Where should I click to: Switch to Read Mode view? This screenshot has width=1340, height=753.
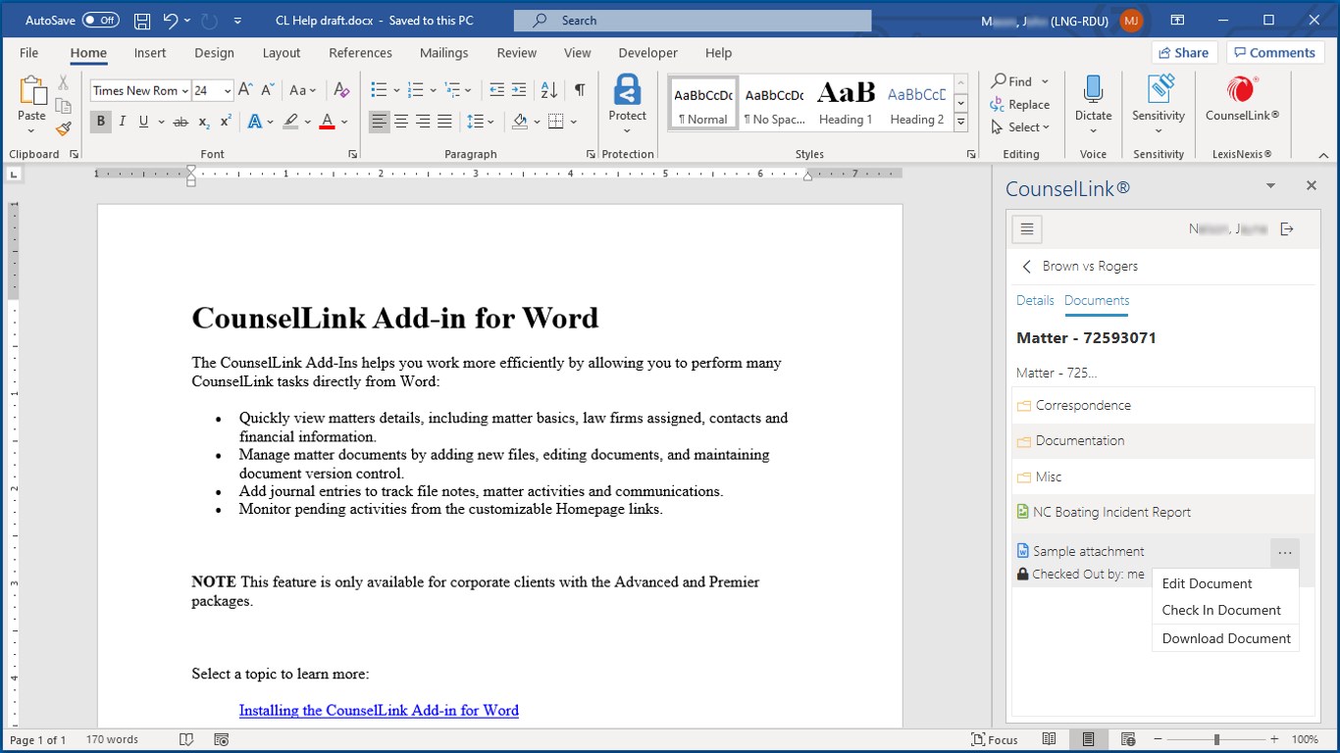click(x=1050, y=739)
